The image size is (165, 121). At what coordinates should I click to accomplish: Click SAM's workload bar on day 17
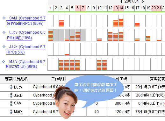click(137, 25)
